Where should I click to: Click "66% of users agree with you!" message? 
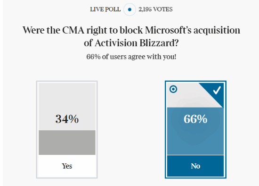point(131,57)
